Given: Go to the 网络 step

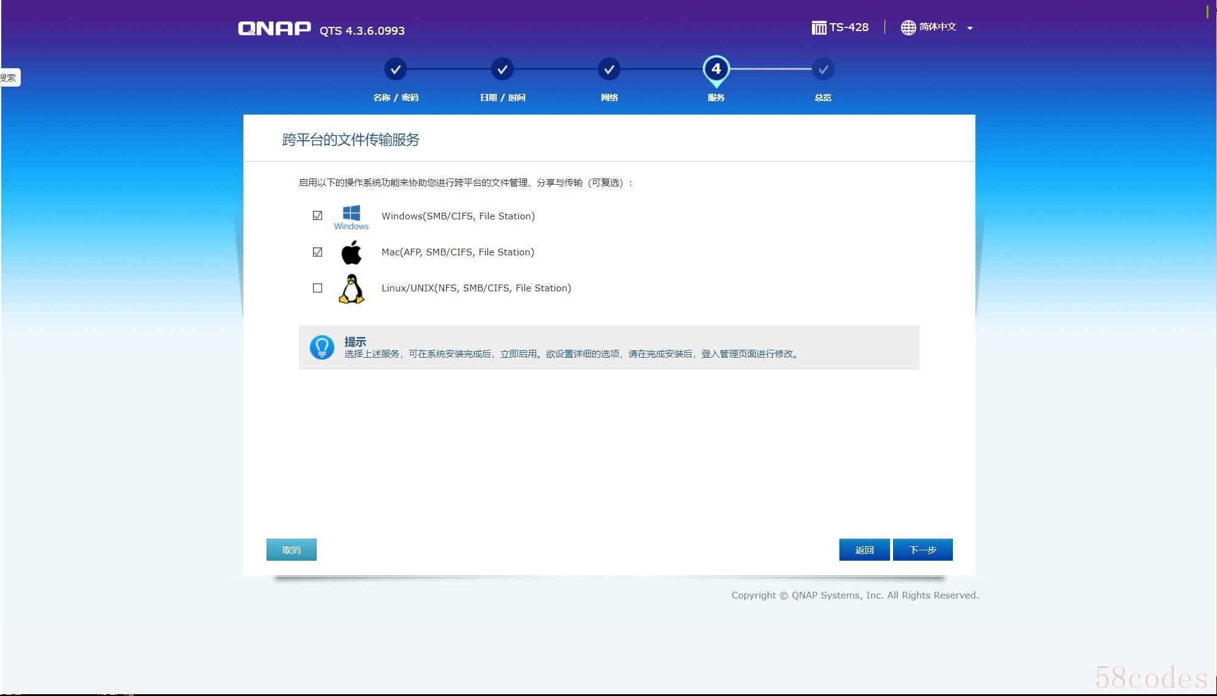Looking at the screenshot, I should pyautogui.click(x=609, y=69).
